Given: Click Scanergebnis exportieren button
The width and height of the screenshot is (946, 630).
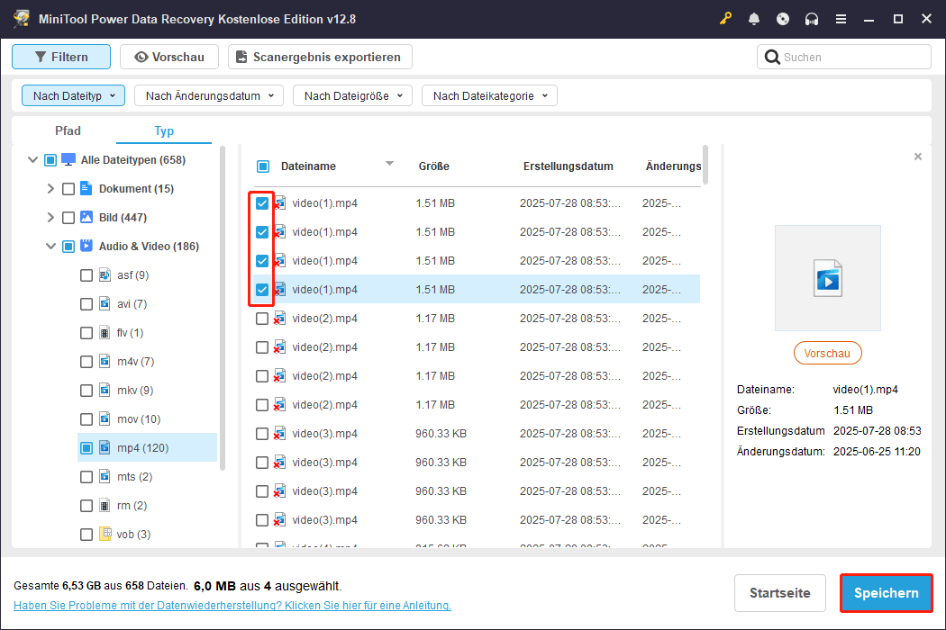Looking at the screenshot, I should click(x=320, y=57).
